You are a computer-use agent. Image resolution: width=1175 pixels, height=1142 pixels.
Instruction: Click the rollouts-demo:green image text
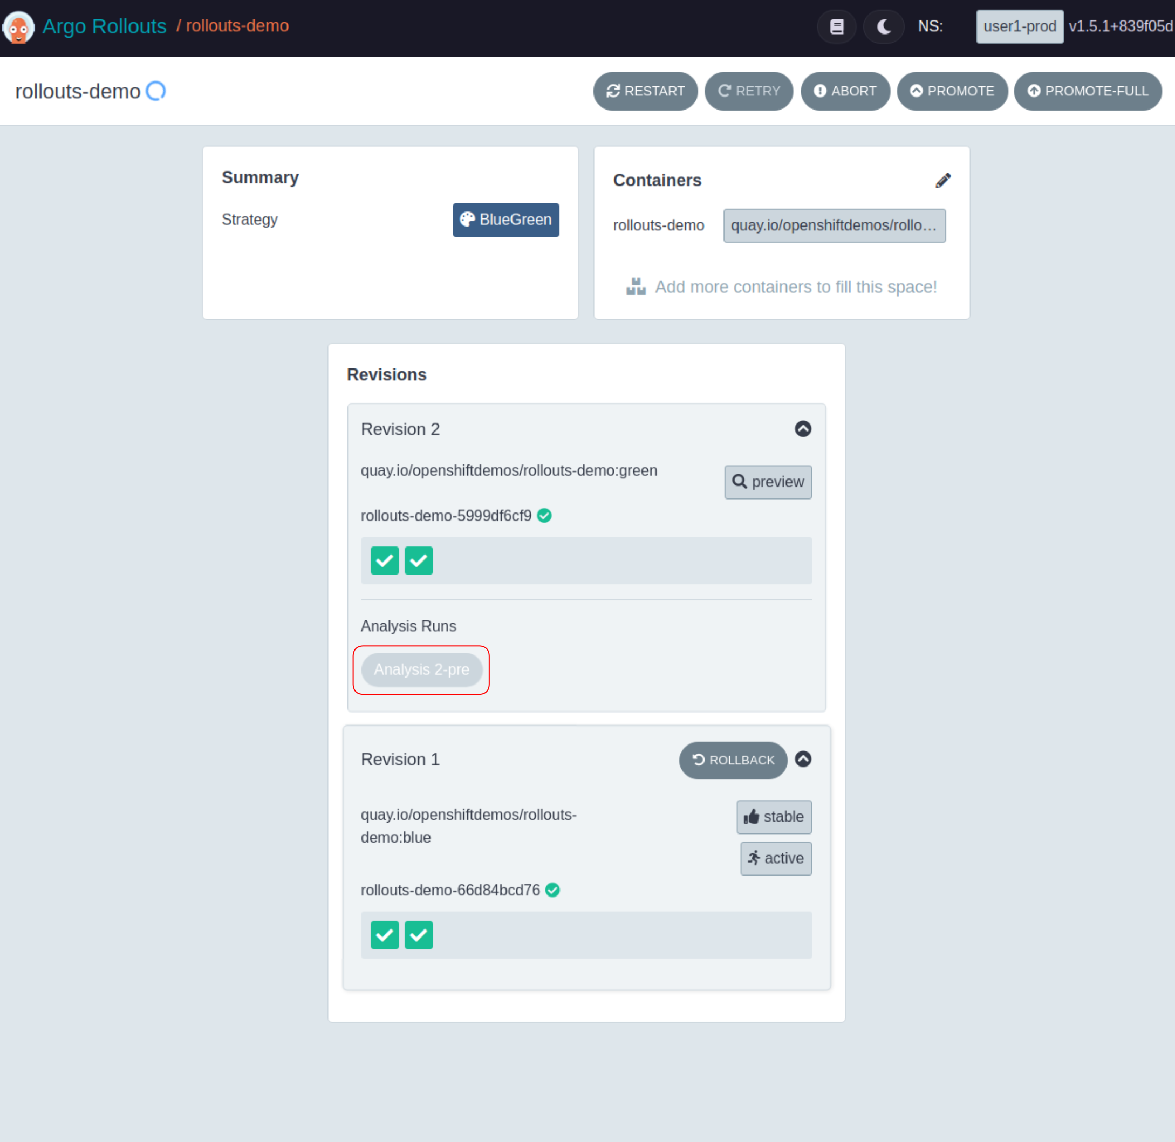point(509,470)
